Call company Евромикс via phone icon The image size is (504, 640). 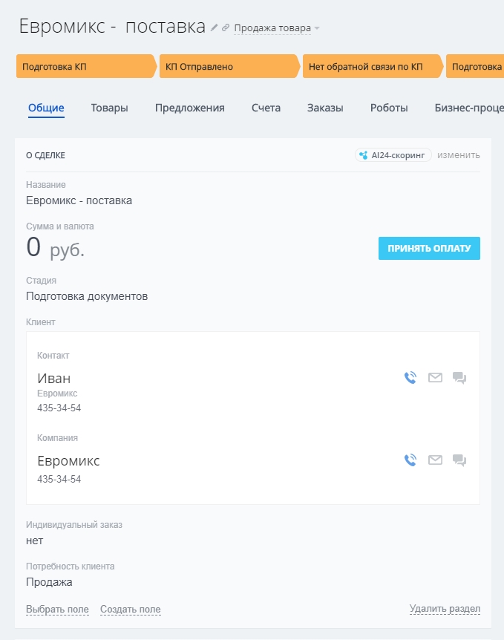click(x=410, y=460)
